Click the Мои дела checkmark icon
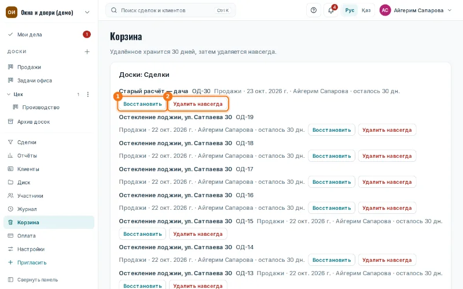 tap(10, 35)
